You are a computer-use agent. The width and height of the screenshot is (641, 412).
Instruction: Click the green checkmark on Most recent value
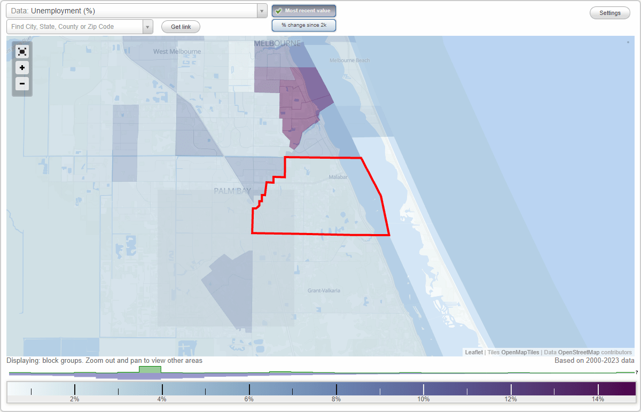278,11
